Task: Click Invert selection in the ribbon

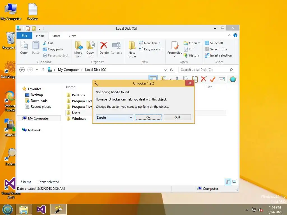Action: pos(219,56)
